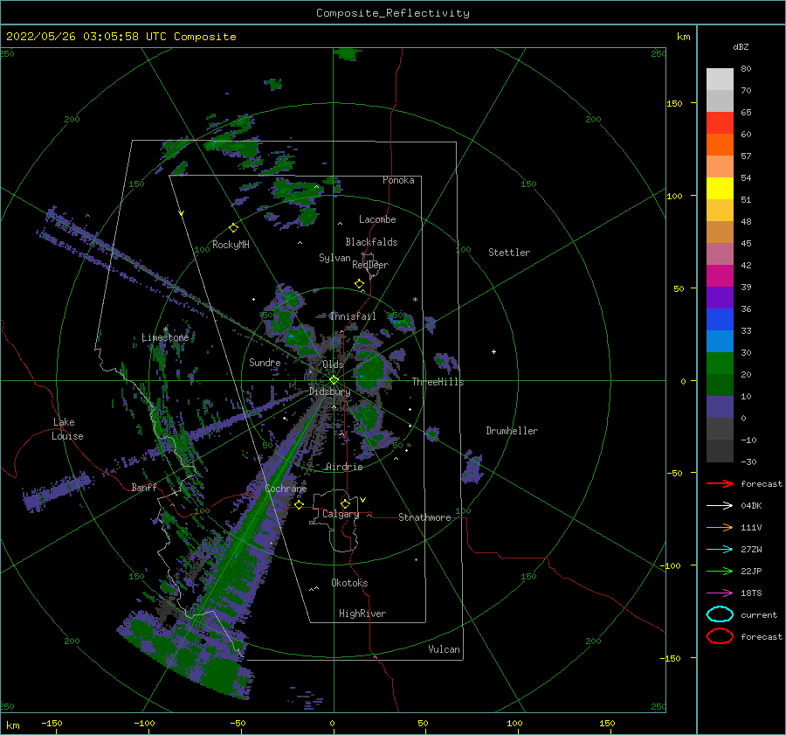786x735 pixels.
Task: Click the green echo cell east of Didsbury
Action: click(371, 372)
